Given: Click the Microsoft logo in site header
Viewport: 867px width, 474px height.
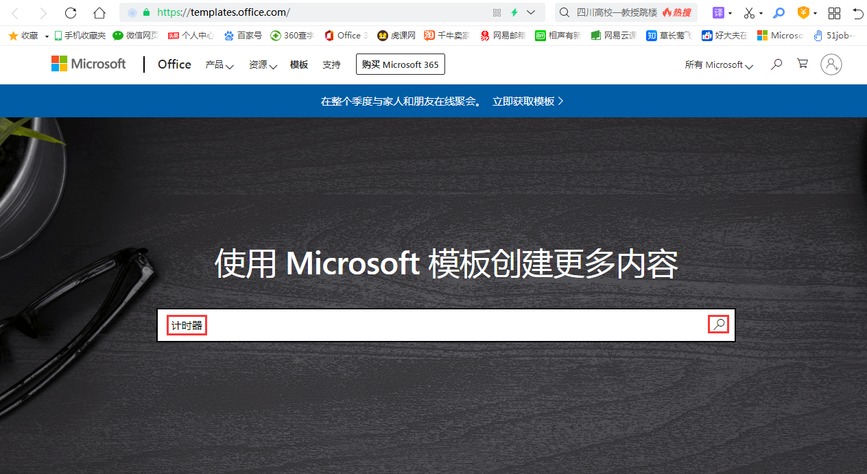Looking at the screenshot, I should click(88, 64).
